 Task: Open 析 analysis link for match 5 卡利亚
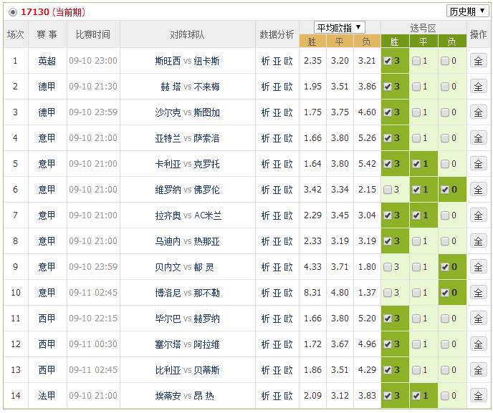pos(265,164)
